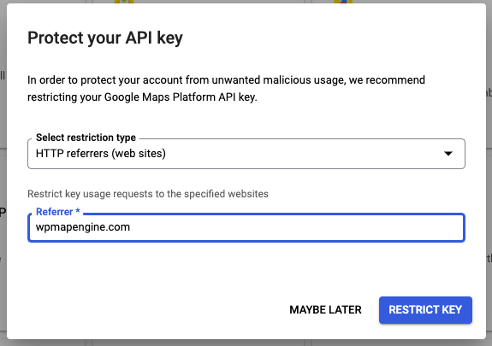Click the Google Maps Platform API key sentence

click(142, 97)
